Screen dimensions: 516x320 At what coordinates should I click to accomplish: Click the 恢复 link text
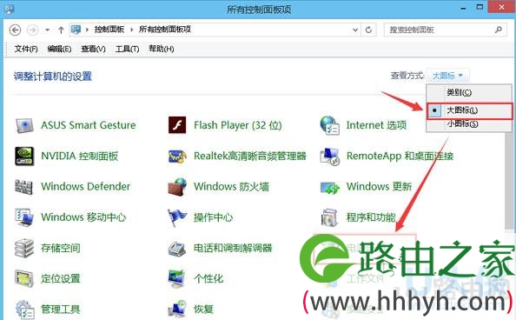coord(203,310)
